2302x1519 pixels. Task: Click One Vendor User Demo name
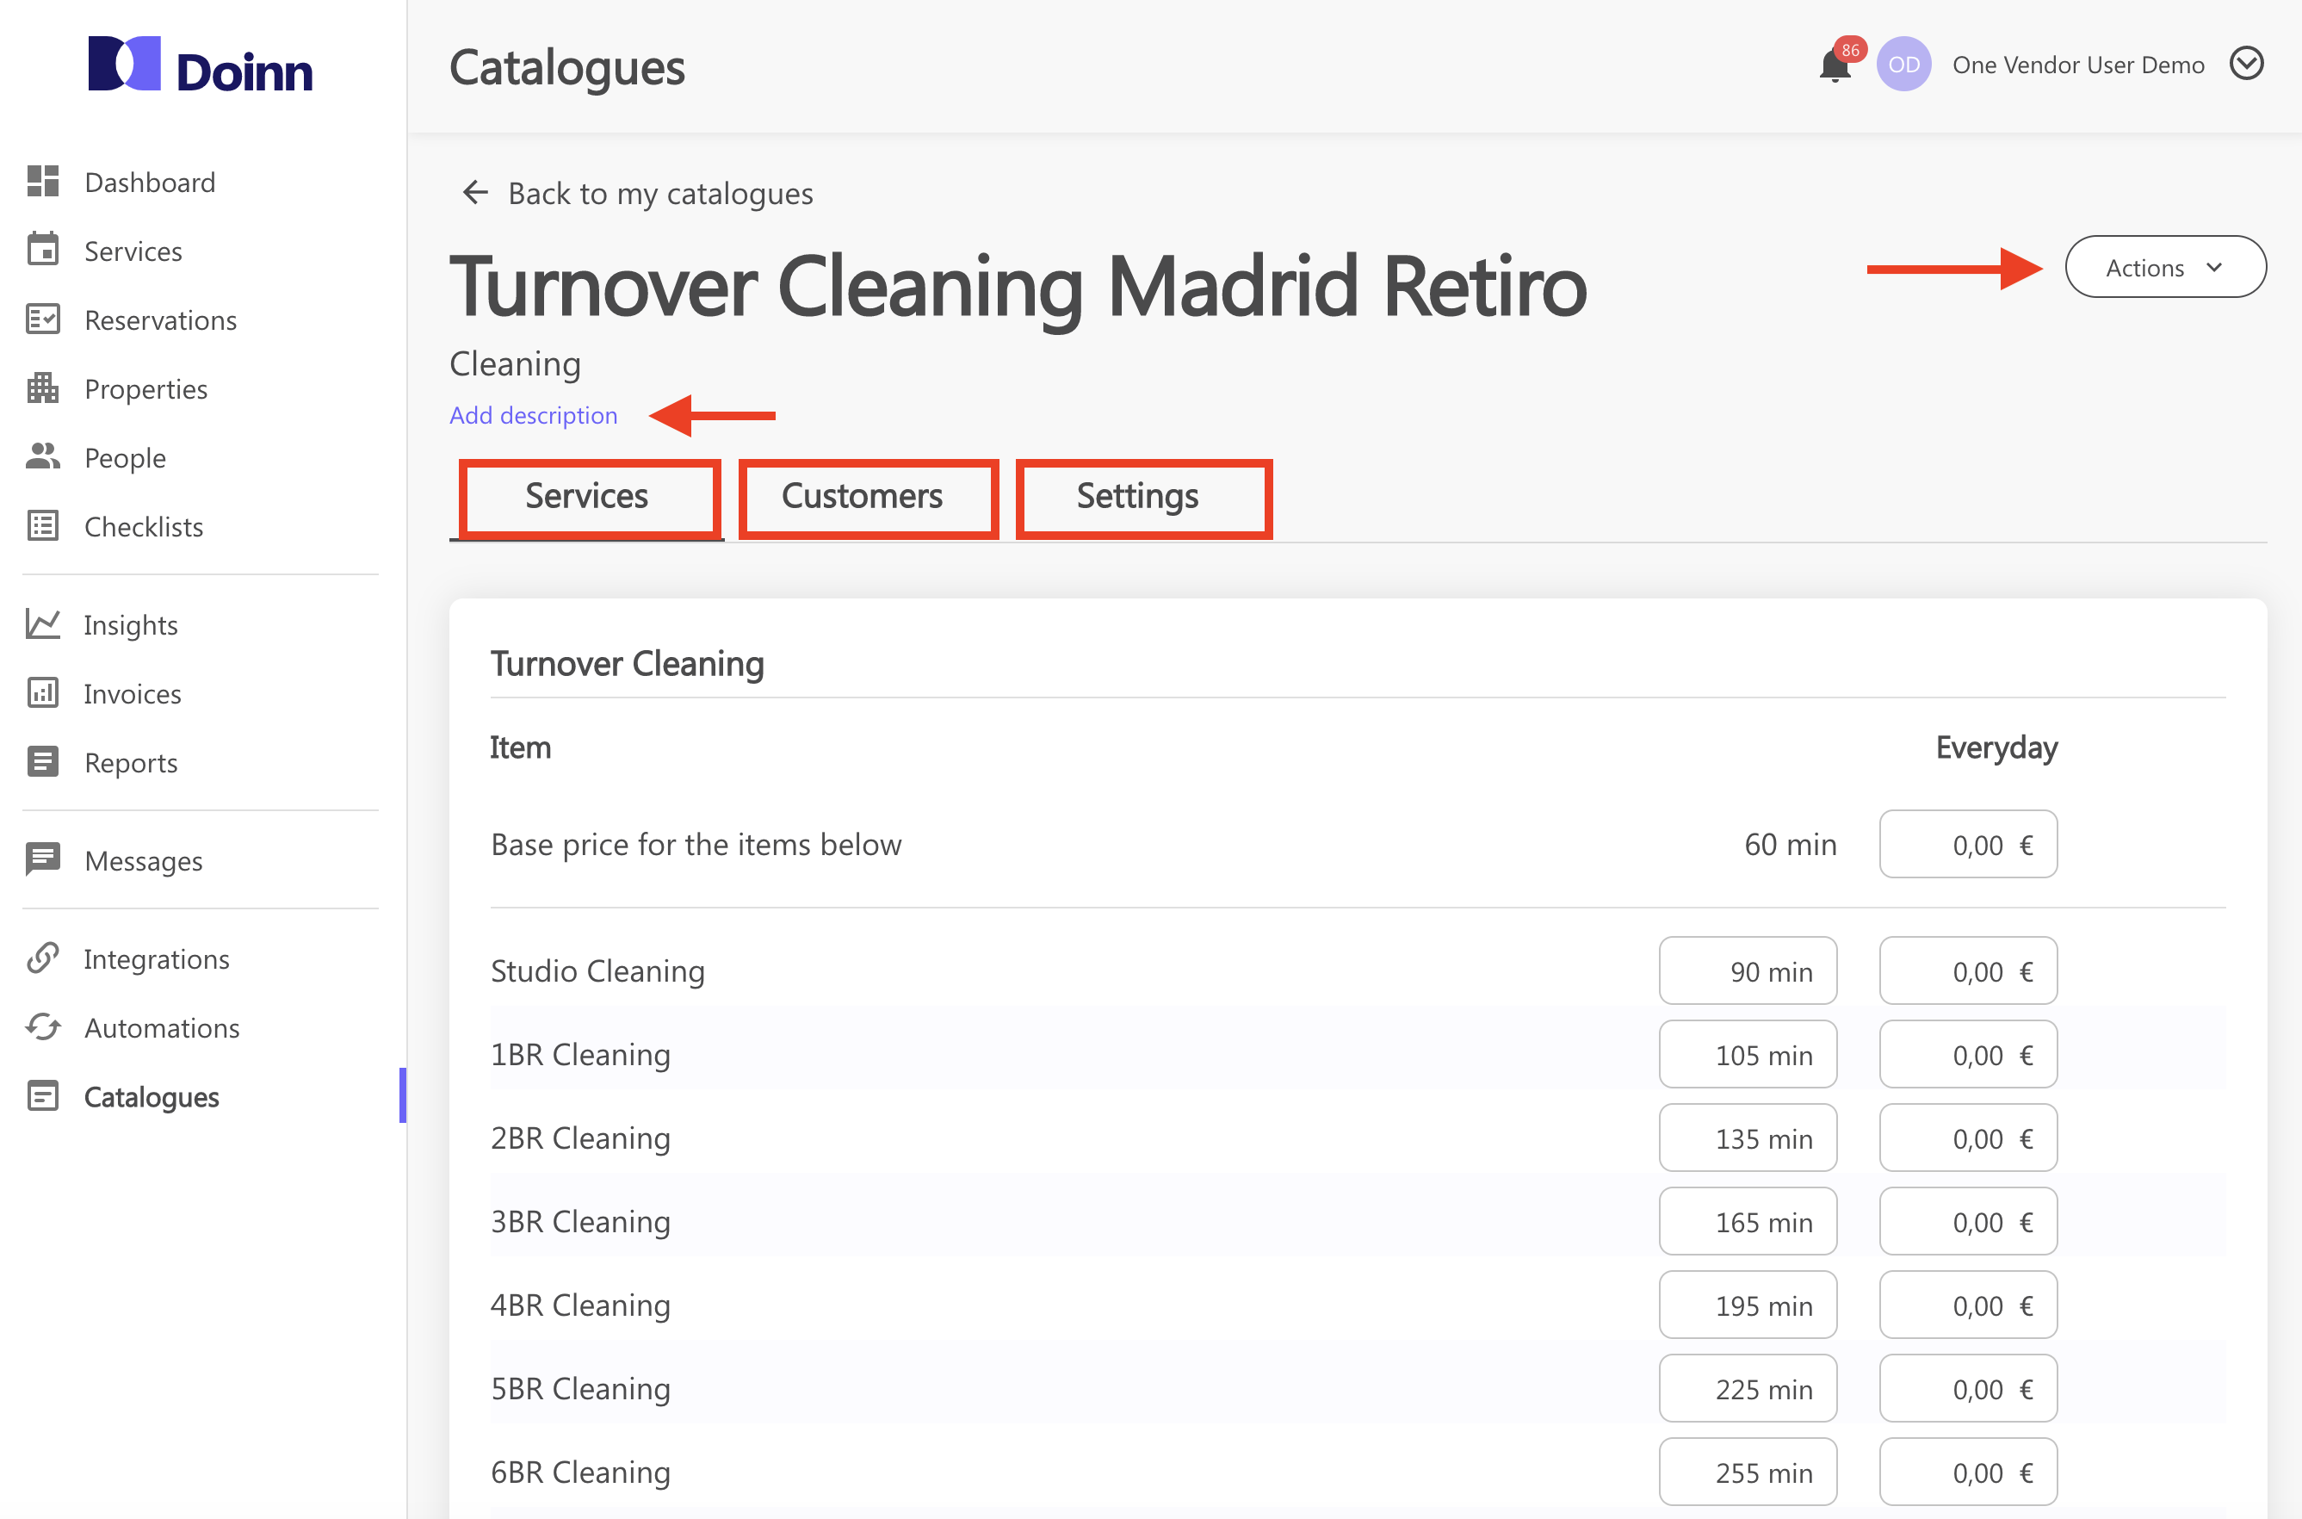pos(2078,65)
